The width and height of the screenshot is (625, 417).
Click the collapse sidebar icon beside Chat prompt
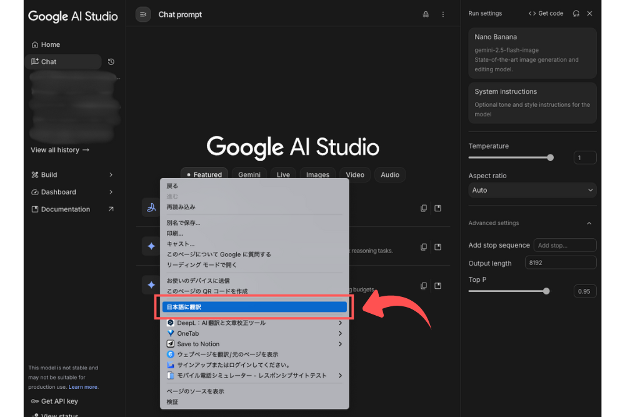coord(143,14)
